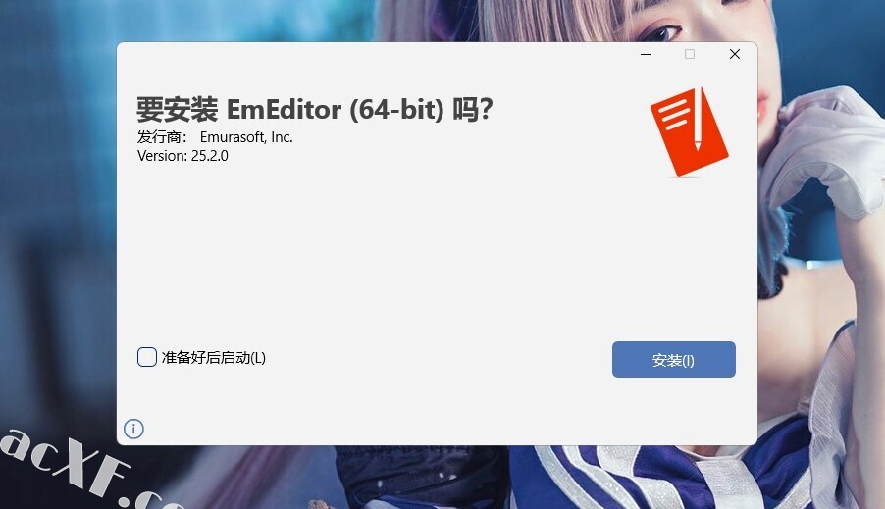Minimize the installer window

tap(646, 54)
